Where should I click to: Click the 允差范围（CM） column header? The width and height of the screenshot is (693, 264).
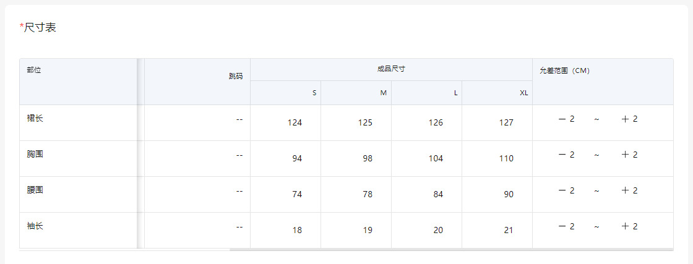click(x=564, y=70)
